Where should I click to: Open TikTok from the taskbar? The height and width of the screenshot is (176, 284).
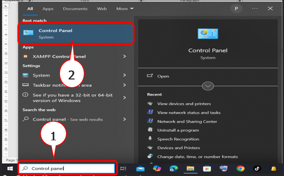257,168
